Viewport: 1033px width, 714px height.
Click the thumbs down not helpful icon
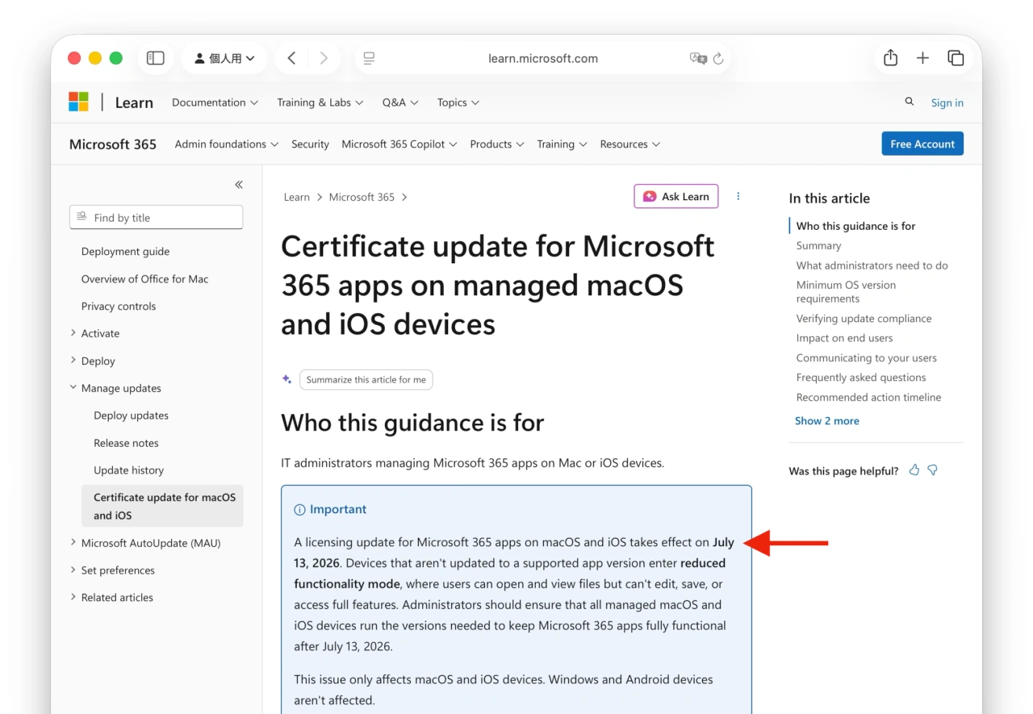(933, 470)
